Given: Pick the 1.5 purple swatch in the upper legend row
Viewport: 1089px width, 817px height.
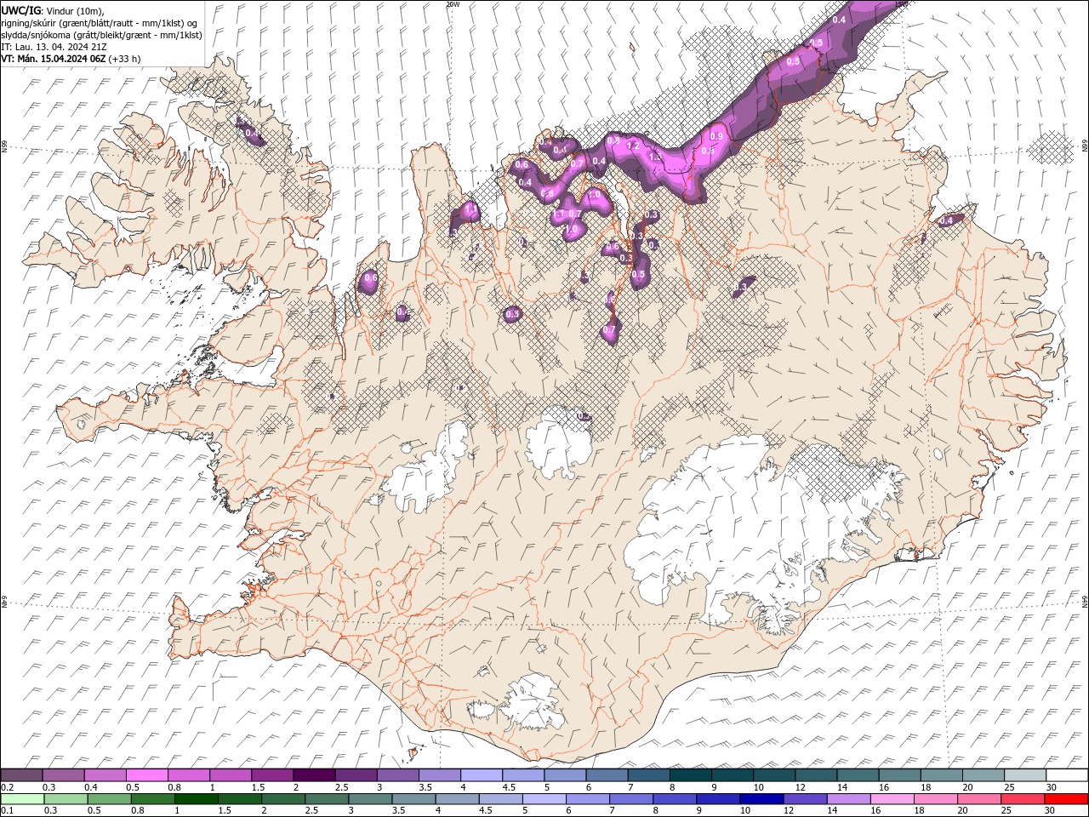Looking at the screenshot, I should coord(272,775).
